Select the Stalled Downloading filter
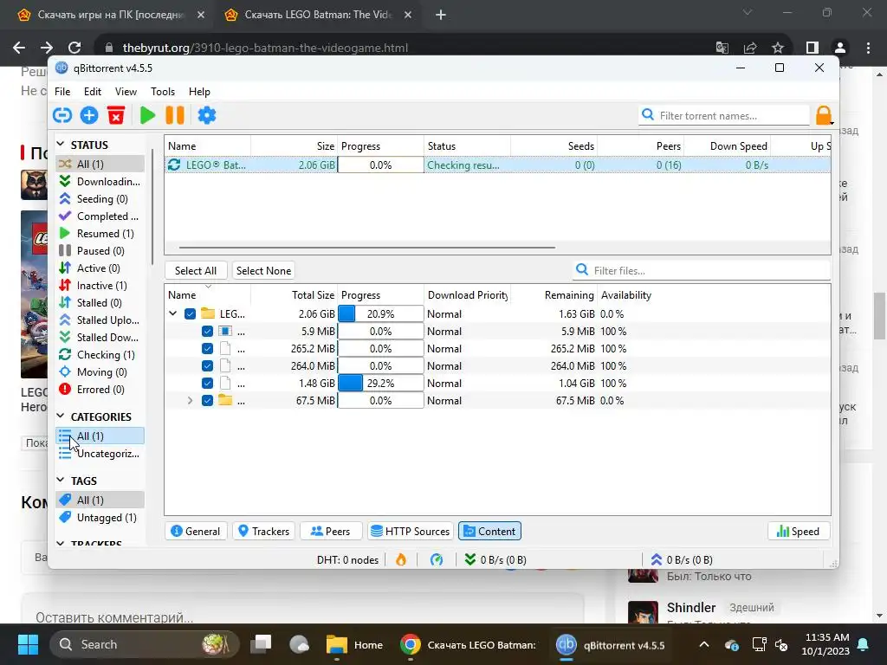Screen dimensions: 887x665 pos(100,338)
